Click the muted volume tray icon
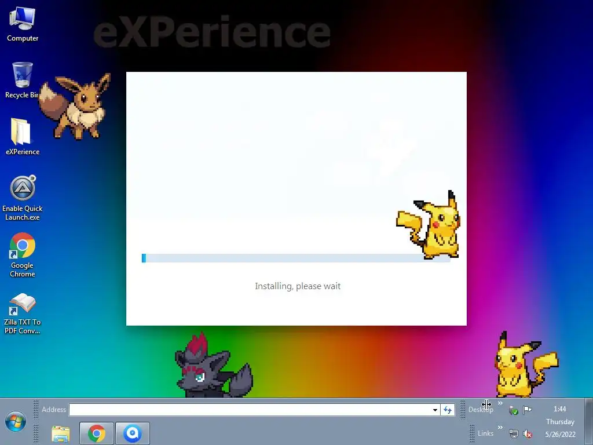Image resolution: width=593 pixels, height=445 pixels. click(x=527, y=433)
